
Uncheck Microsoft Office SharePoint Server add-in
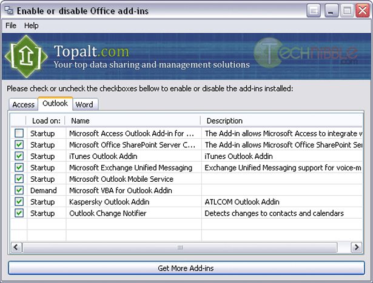click(x=19, y=144)
